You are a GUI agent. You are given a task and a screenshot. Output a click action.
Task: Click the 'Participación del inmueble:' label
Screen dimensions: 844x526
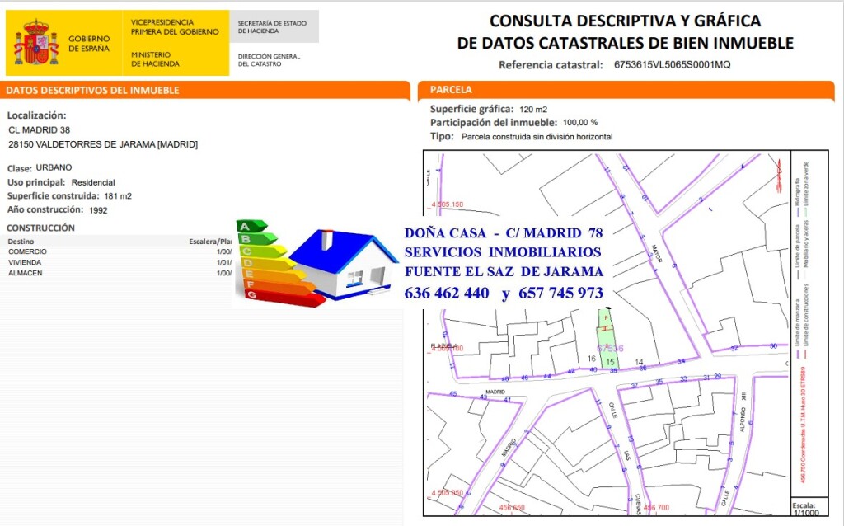494,122
